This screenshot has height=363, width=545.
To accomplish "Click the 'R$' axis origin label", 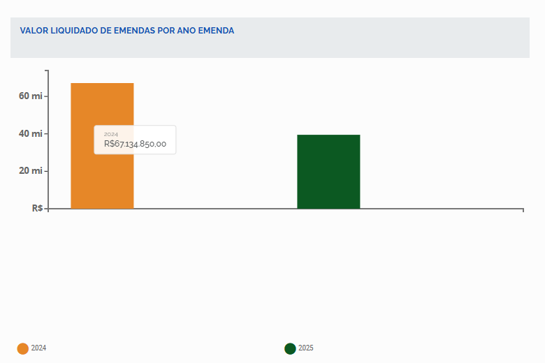I will point(37,208).
